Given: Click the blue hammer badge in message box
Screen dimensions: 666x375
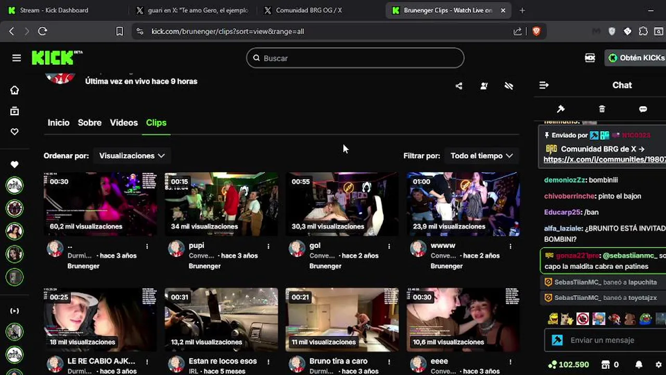Looking at the screenshot, I should (557, 340).
